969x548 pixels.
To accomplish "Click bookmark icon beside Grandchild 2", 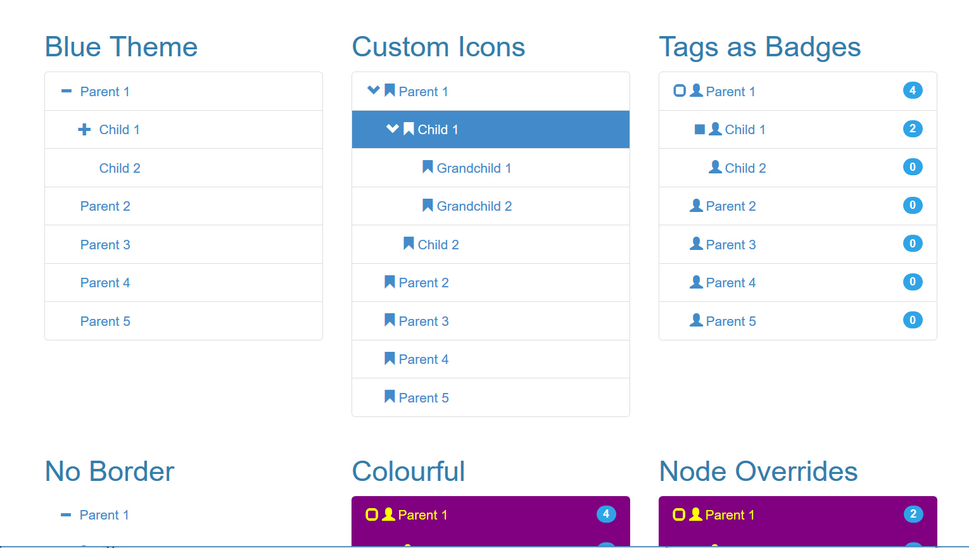I will (427, 206).
